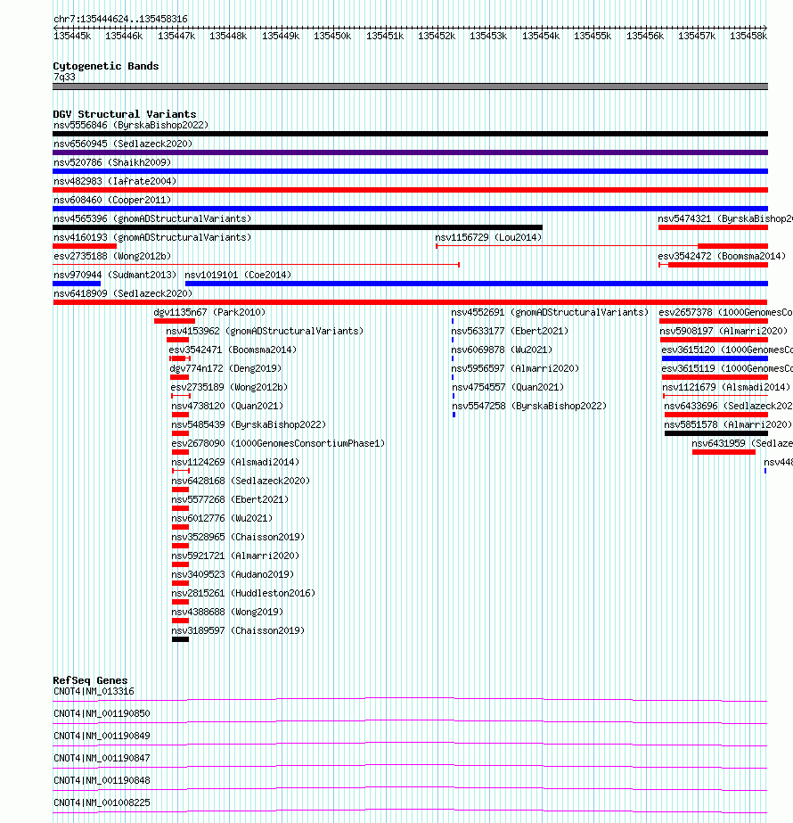This screenshot has width=793, height=823.
Task: Click nsv5485439 (ByrskaBishop2022) label
Action: [249, 424]
